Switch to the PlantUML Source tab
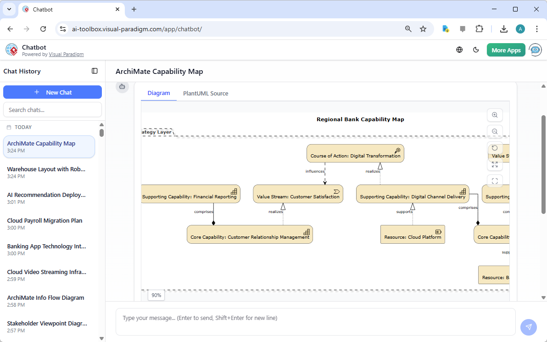 206,93
